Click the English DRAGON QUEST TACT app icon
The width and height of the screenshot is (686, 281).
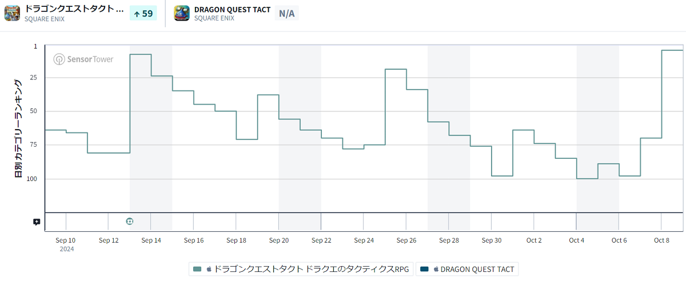pyautogui.click(x=182, y=13)
